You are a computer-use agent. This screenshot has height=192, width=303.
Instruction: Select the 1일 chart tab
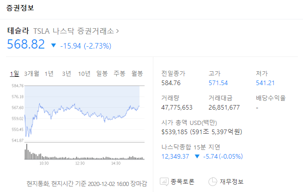point(14,74)
